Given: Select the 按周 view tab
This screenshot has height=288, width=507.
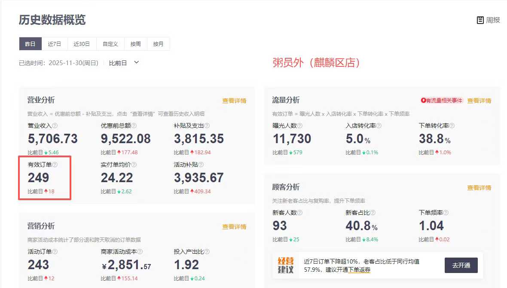Looking at the screenshot, I should coord(136,44).
